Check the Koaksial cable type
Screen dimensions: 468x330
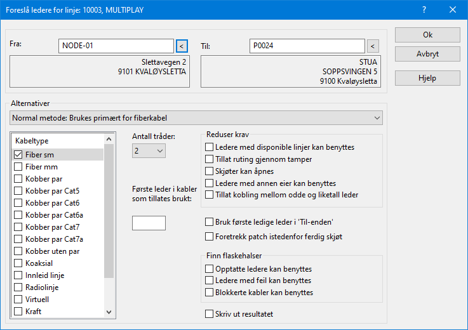tap(18, 263)
